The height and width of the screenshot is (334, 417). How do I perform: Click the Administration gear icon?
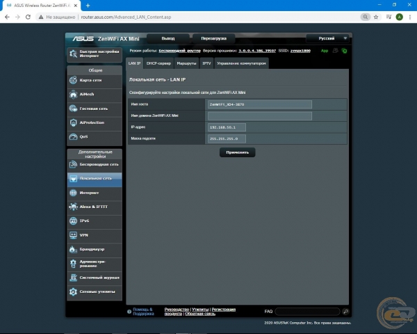point(73,264)
